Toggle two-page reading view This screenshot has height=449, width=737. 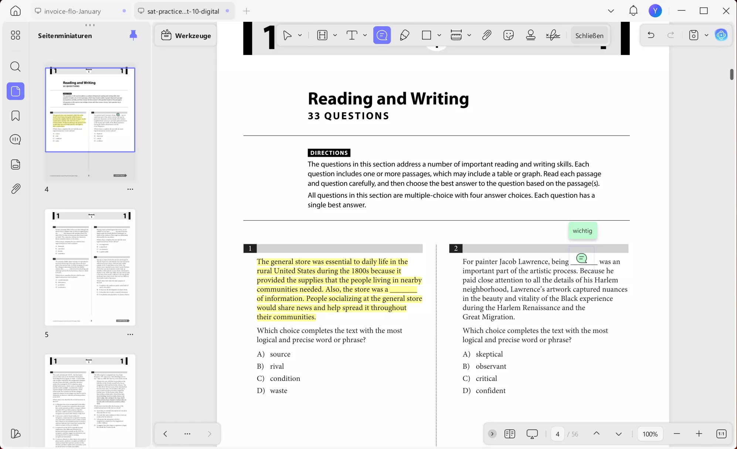point(510,434)
